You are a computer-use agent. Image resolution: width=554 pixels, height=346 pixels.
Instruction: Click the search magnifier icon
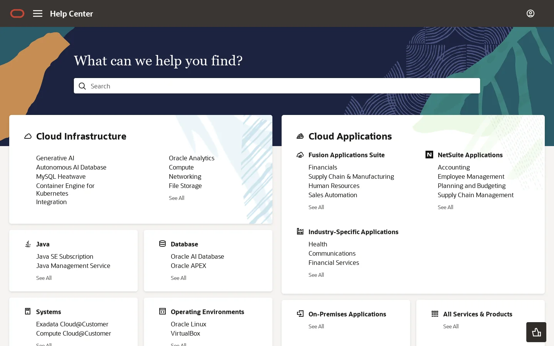[x=82, y=86]
